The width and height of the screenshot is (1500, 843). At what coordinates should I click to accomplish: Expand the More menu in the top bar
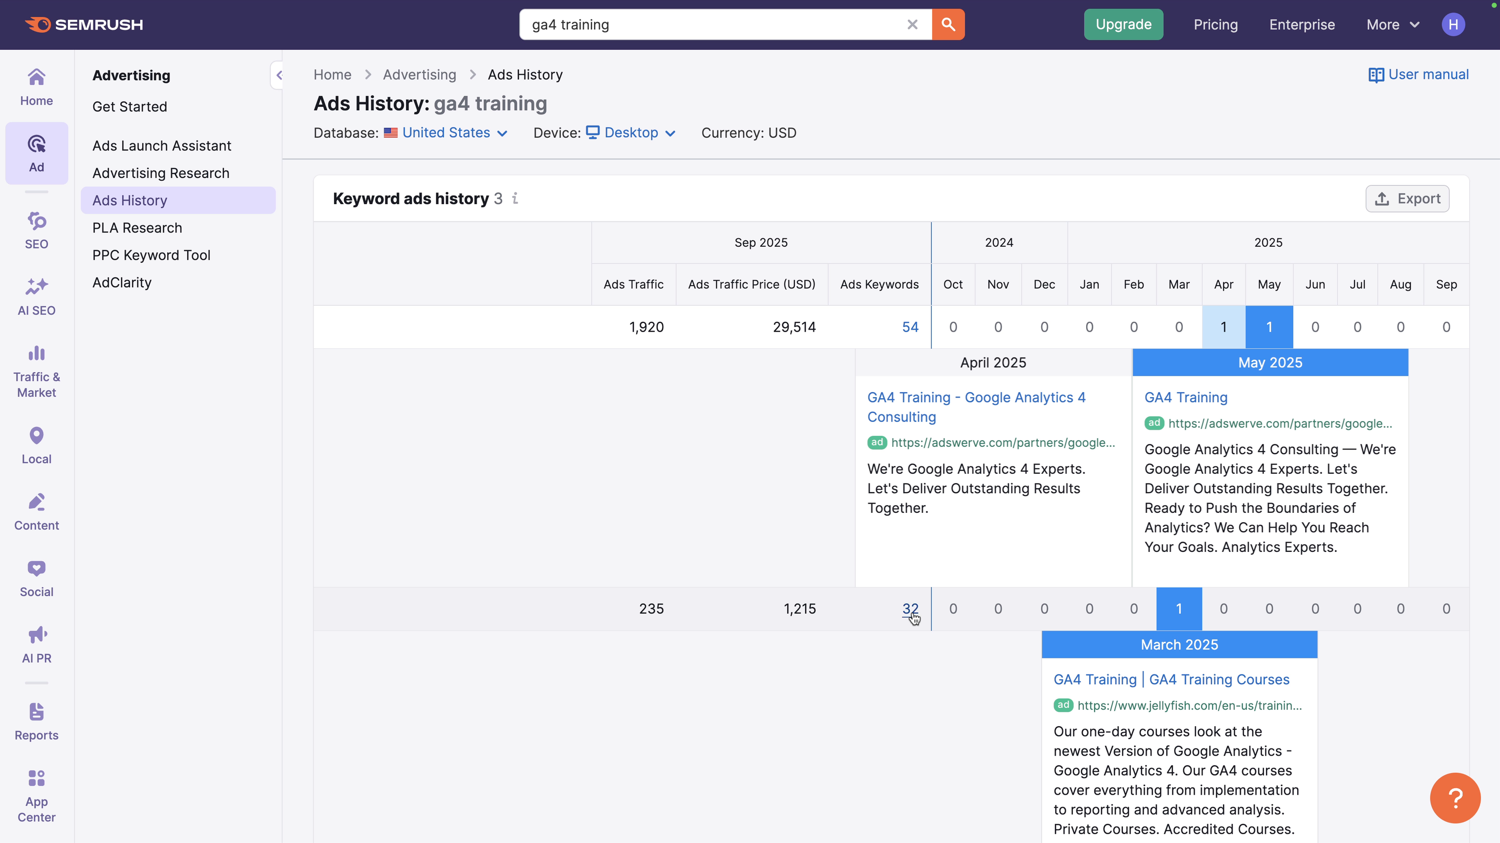(x=1393, y=24)
